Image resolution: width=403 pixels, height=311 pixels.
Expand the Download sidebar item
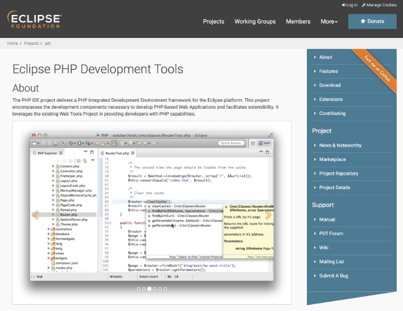(x=330, y=85)
